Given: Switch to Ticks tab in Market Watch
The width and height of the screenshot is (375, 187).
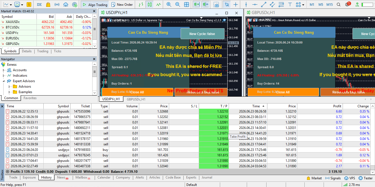Looking at the screenshot, I should (57, 51).
